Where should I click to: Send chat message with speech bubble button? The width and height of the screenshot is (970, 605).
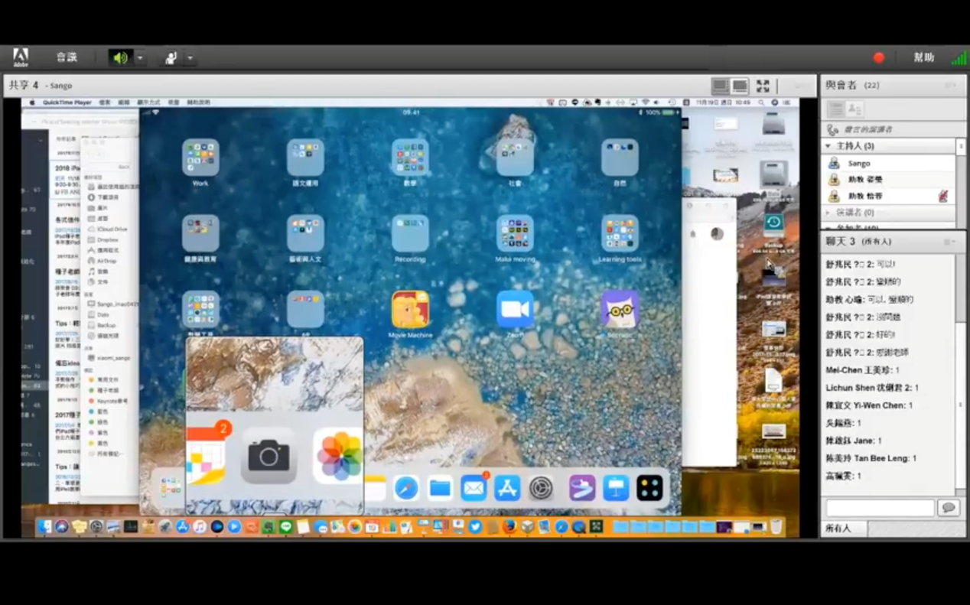pyautogui.click(x=949, y=508)
